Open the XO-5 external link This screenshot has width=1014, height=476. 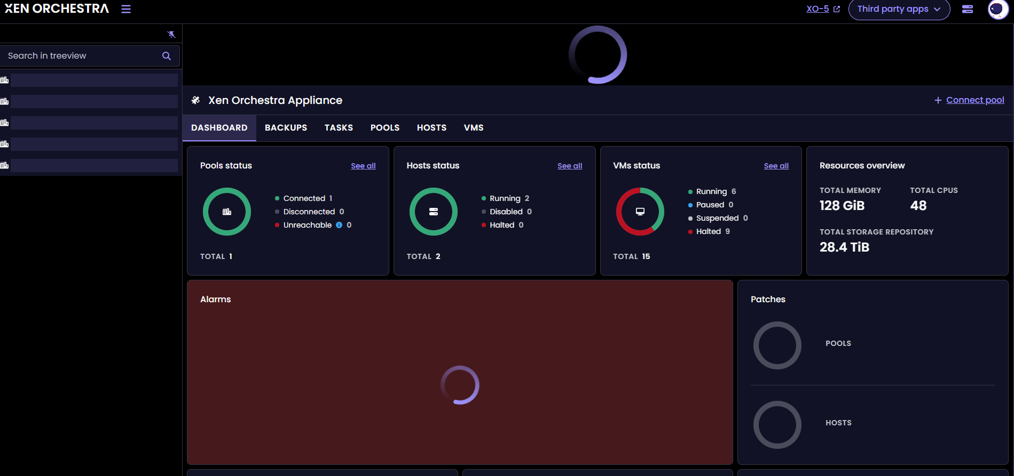(823, 9)
